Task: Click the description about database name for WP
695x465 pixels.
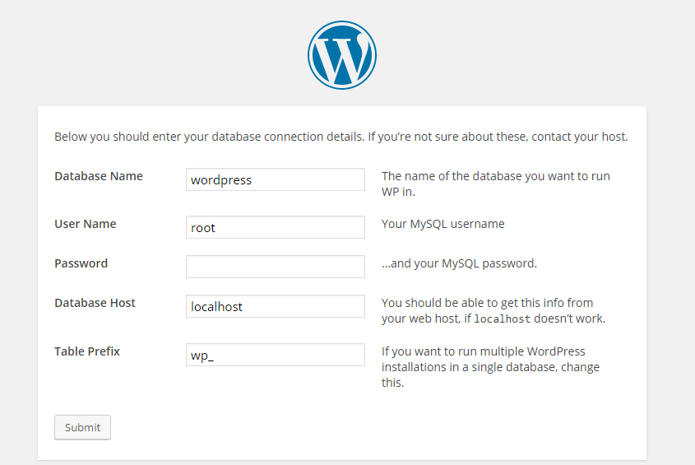Action: click(x=495, y=184)
